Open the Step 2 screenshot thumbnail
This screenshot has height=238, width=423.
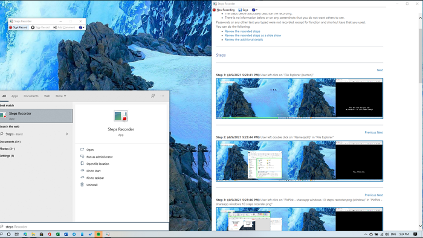(300, 161)
